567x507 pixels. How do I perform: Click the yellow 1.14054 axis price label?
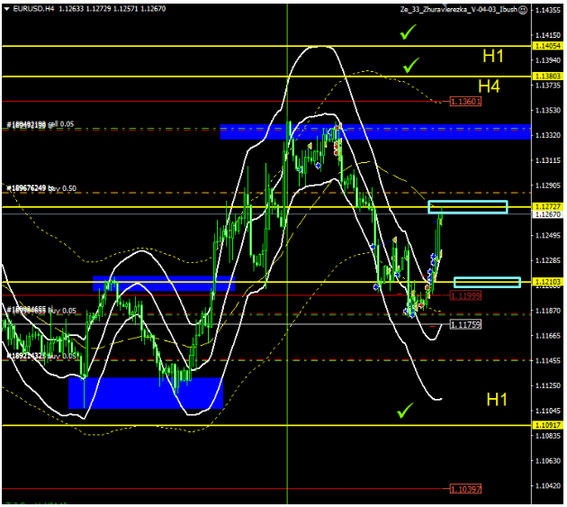[546, 45]
